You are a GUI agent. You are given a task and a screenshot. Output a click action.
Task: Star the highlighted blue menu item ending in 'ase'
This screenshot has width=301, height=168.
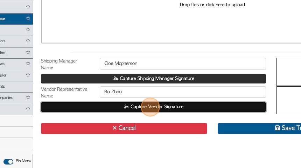click(28, 19)
